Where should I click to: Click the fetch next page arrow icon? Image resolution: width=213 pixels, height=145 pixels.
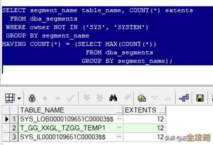[87, 98]
